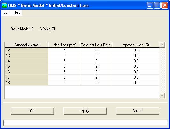Viewport: 170px width, 129px height.
Task: Click the Imperviousness (%) column header
Action: click(x=136, y=45)
